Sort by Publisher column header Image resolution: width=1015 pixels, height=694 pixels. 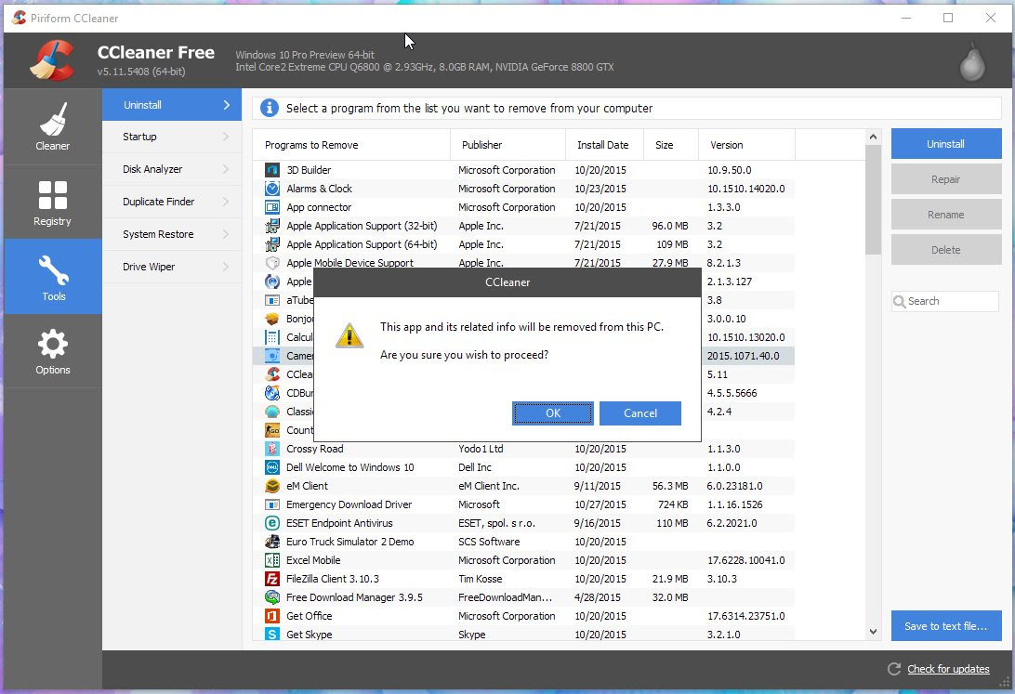point(508,145)
